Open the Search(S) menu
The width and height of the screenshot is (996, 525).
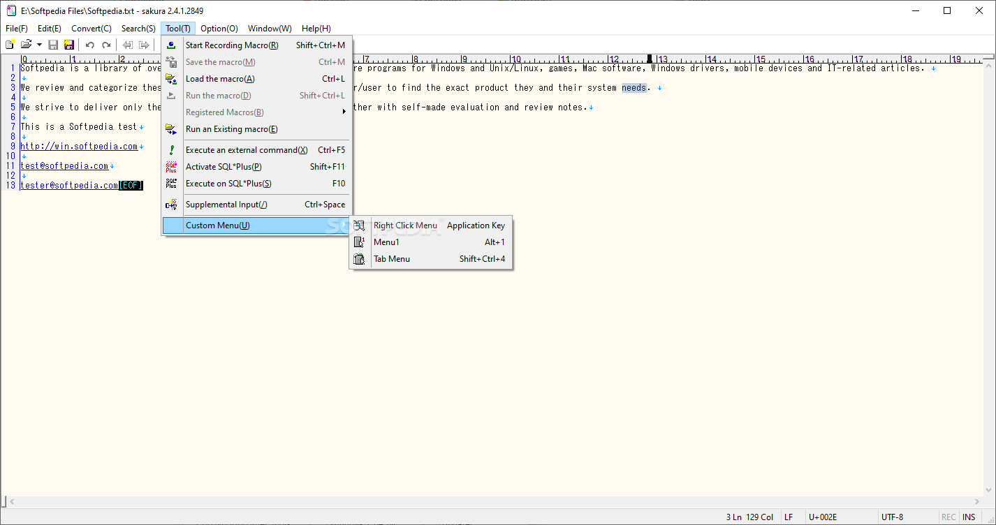point(138,29)
